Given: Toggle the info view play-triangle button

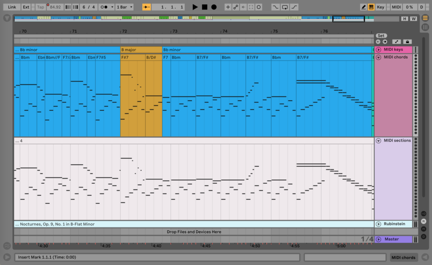Looking at the screenshot, I should click(x=7, y=257).
